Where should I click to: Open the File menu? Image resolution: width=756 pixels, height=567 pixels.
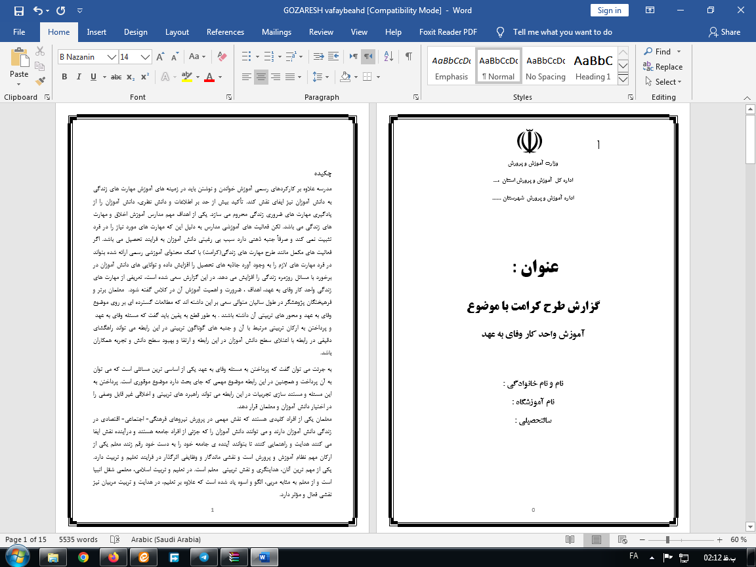[19, 32]
